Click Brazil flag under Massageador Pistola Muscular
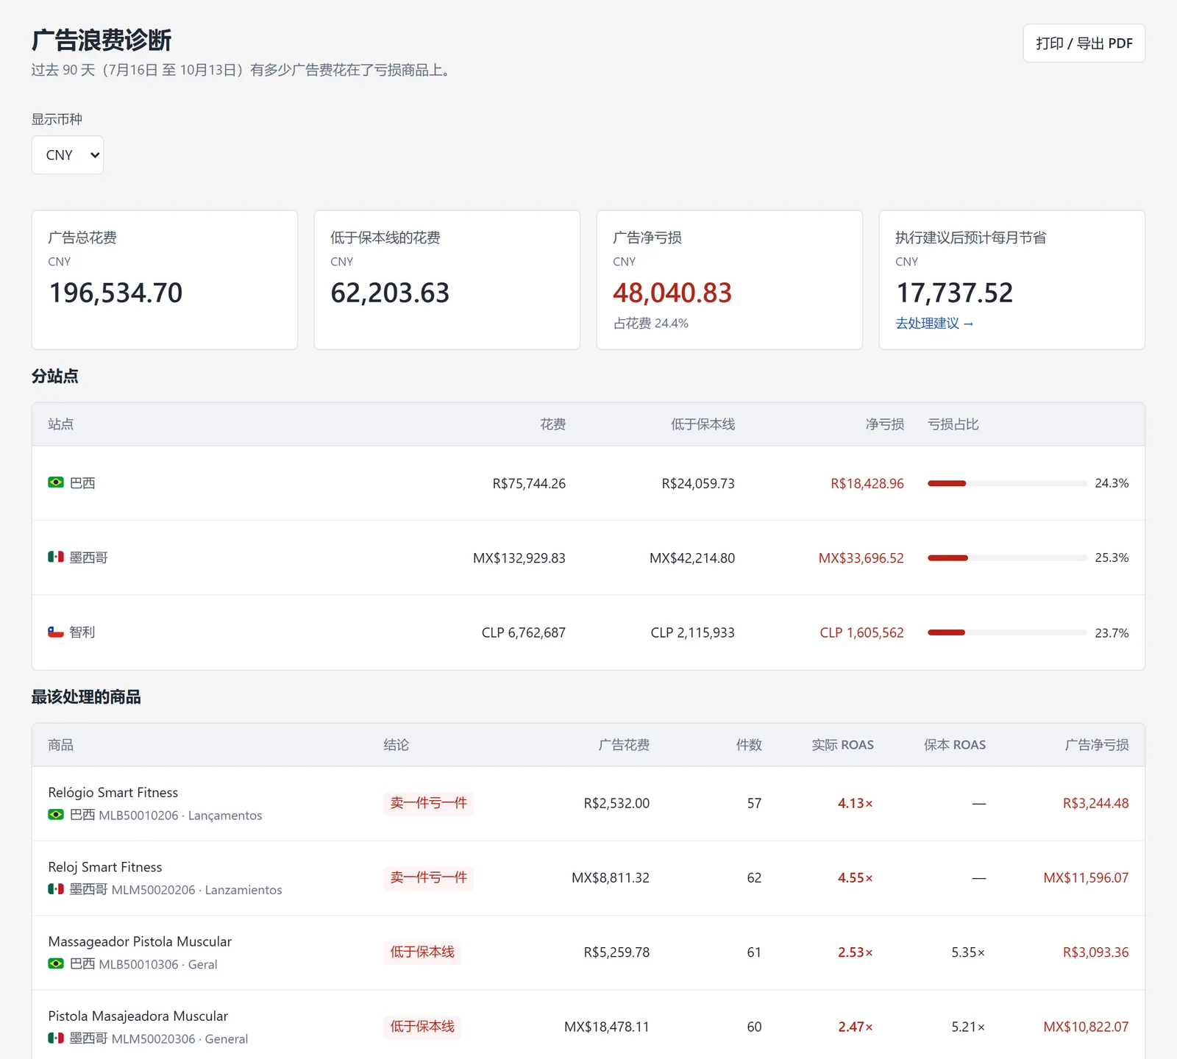This screenshot has width=1177, height=1059. click(x=56, y=963)
